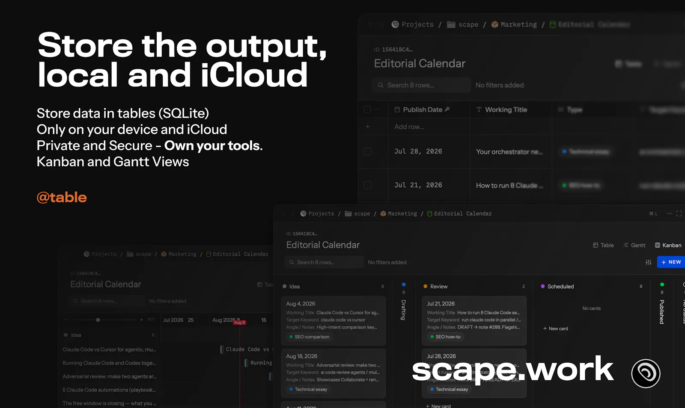The image size is (685, 408).
Task: Click the package icon before Marketing in Kanban window
Action: (x=383, y=213)
